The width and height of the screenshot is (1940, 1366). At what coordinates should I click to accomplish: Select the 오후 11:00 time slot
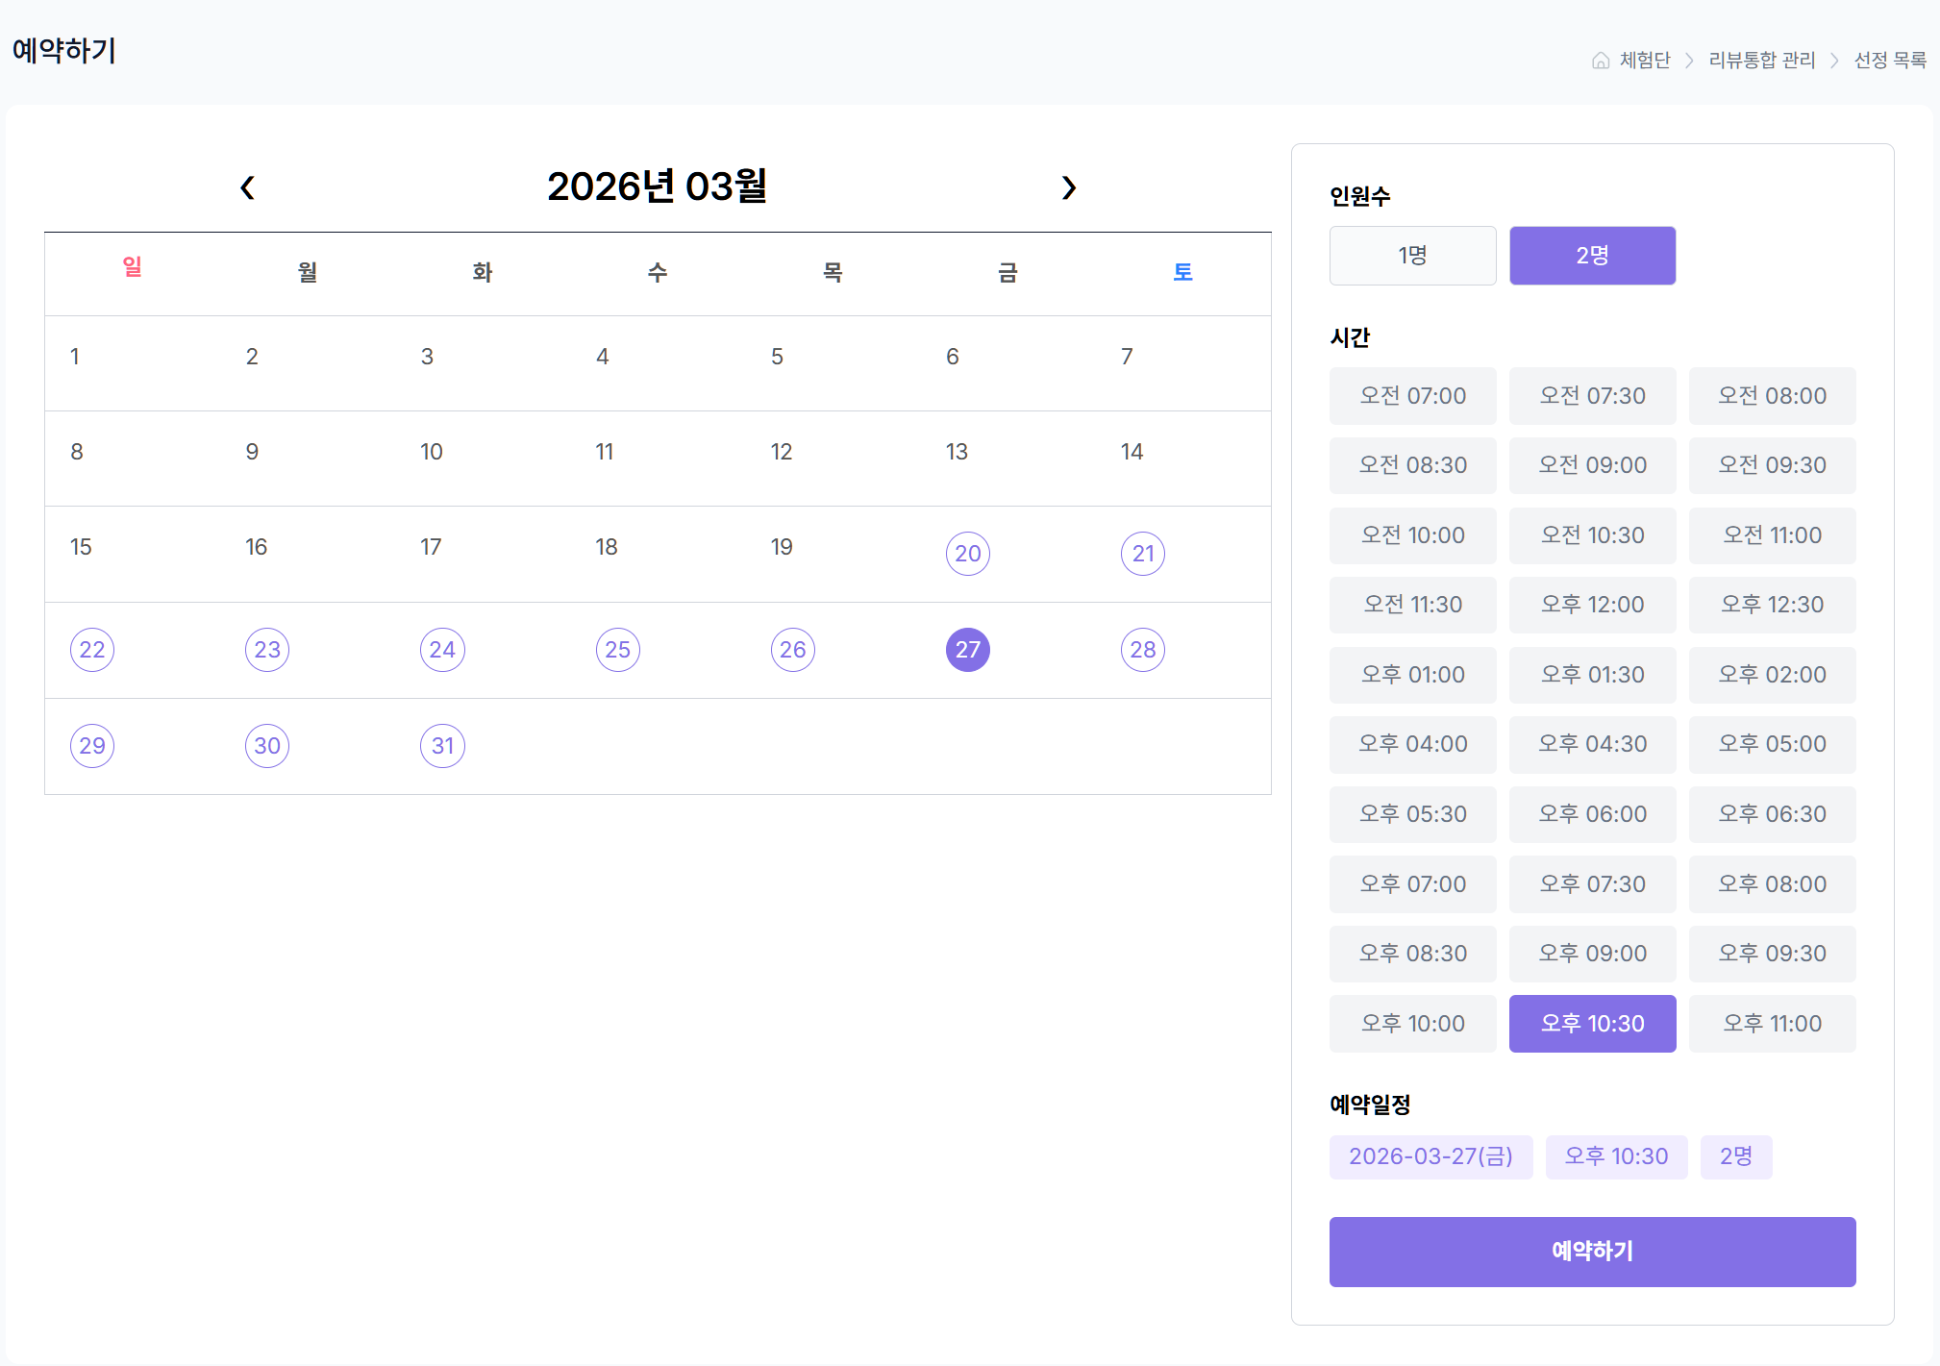point(1773,1023)
